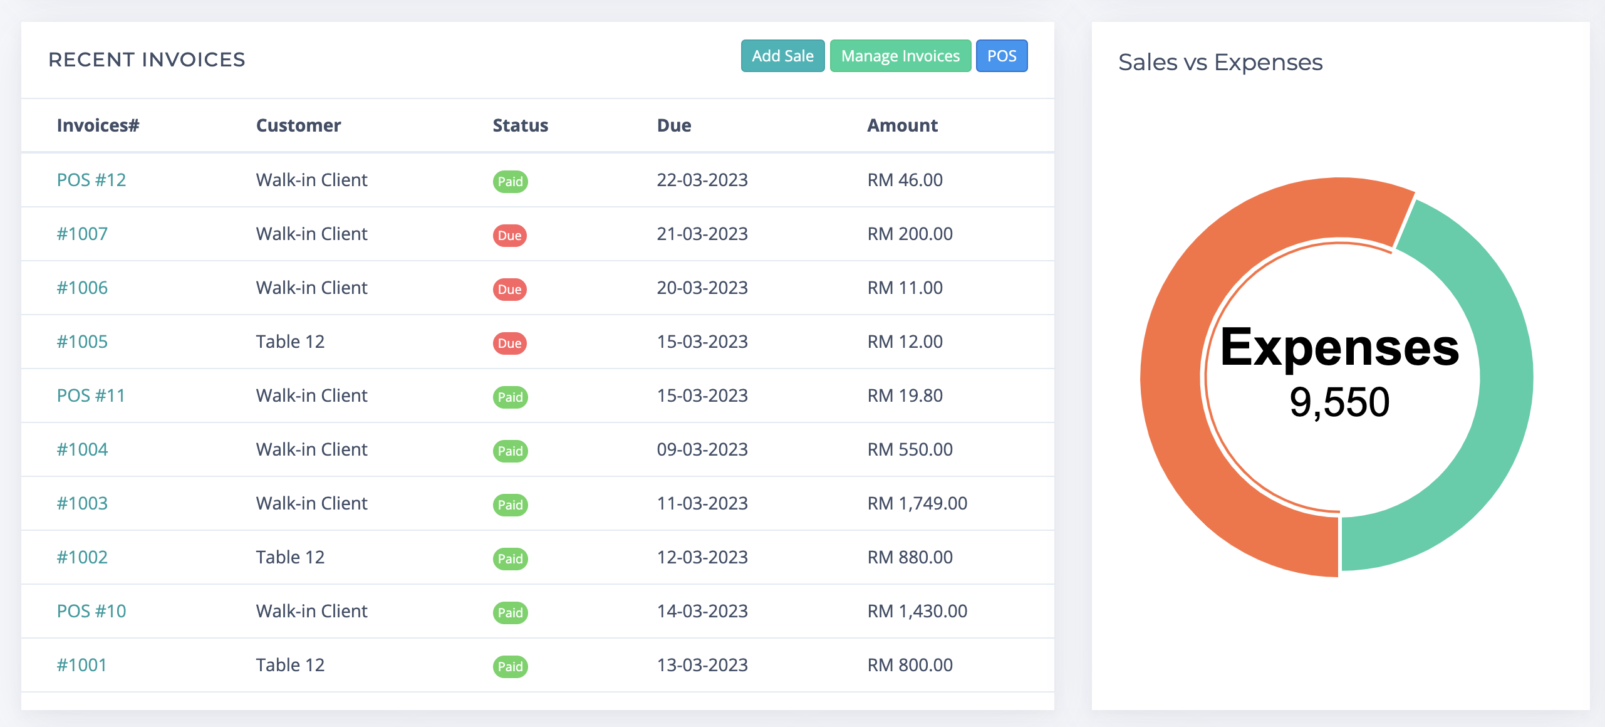This screenshot has height=727, width=1605.
Task: Launch the blue POS button
Action: tap(1001, 56)
